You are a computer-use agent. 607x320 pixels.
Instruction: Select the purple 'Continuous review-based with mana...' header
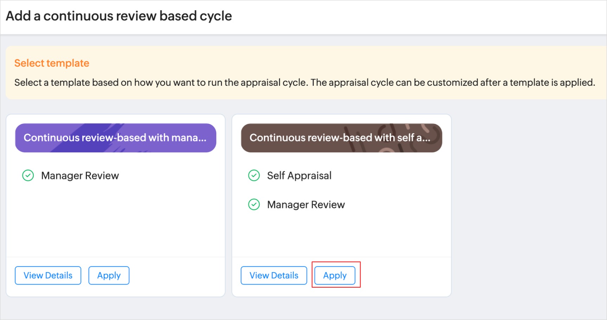coord(115,138)
